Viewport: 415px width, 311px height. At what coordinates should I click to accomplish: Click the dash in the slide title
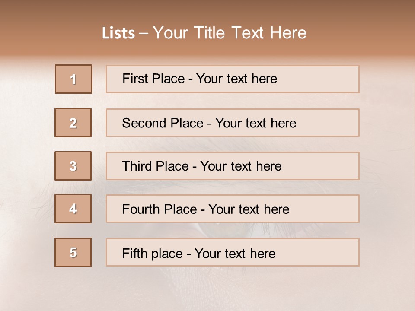pyautogui.click(x=144, y=33)
